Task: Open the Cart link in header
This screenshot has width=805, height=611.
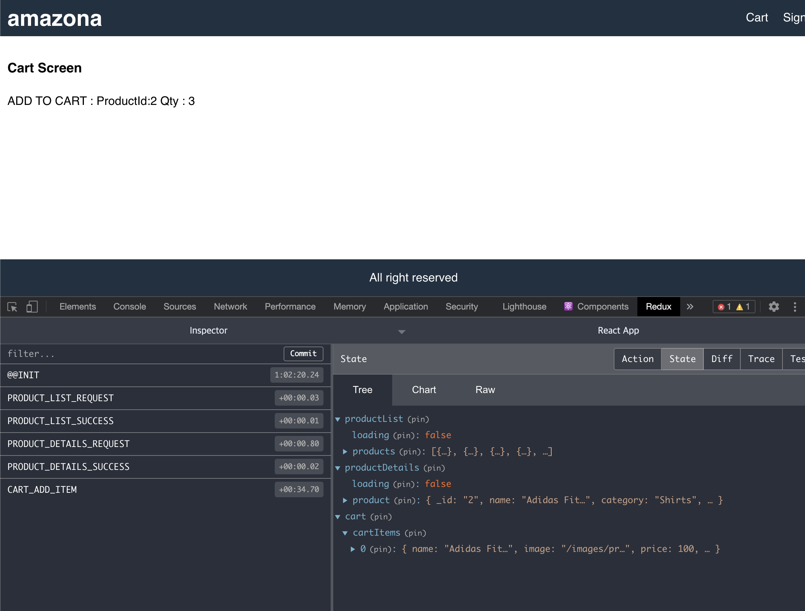Action: [x=757, y=17]
